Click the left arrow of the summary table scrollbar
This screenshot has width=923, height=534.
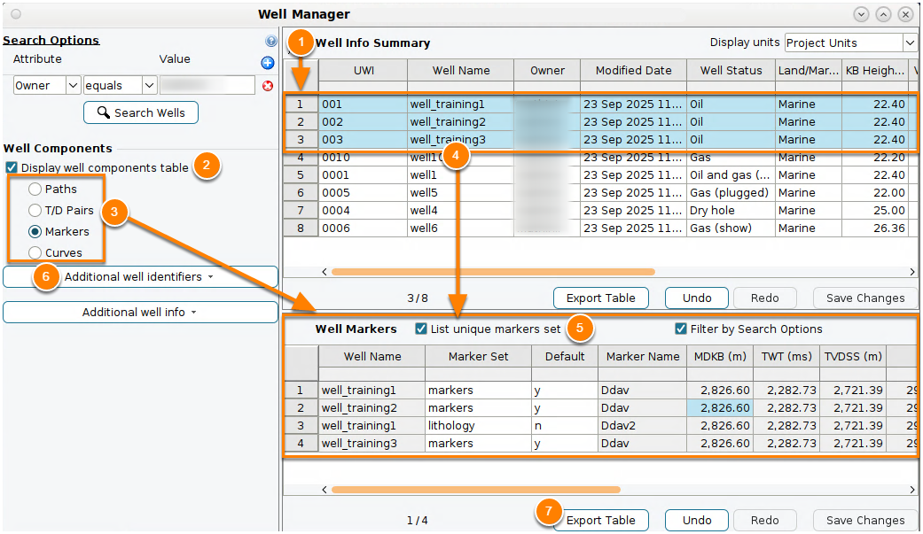[x=325, y=272]
